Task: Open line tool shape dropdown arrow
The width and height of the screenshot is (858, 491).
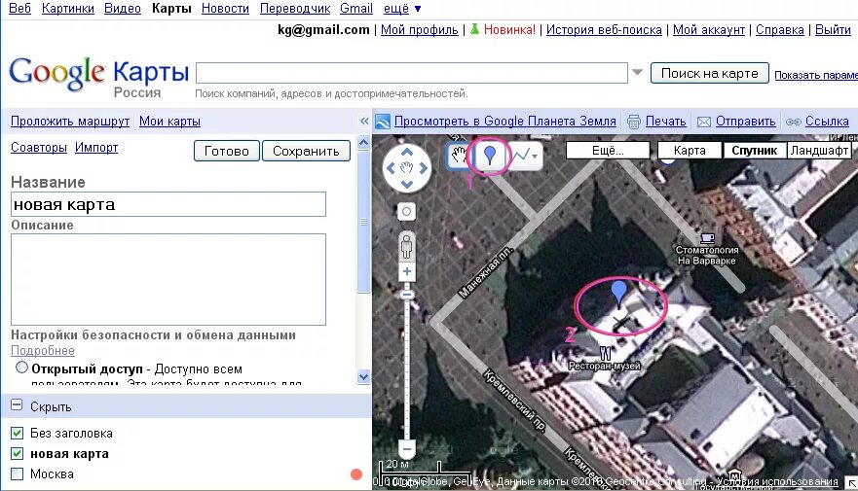Action: 536,157
